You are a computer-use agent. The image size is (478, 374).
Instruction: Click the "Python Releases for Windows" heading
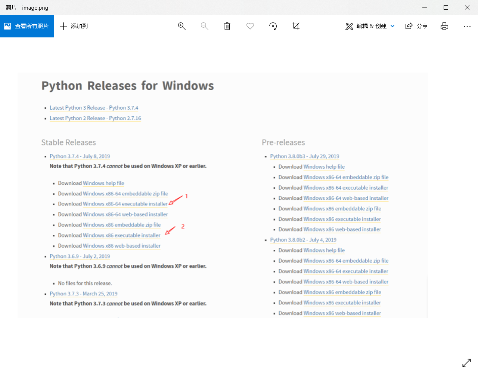pyautogui.click(x=128, y=86)
